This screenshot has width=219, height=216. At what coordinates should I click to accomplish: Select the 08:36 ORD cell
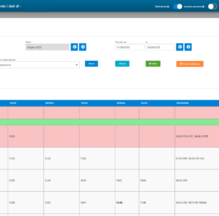click(197, 180)
